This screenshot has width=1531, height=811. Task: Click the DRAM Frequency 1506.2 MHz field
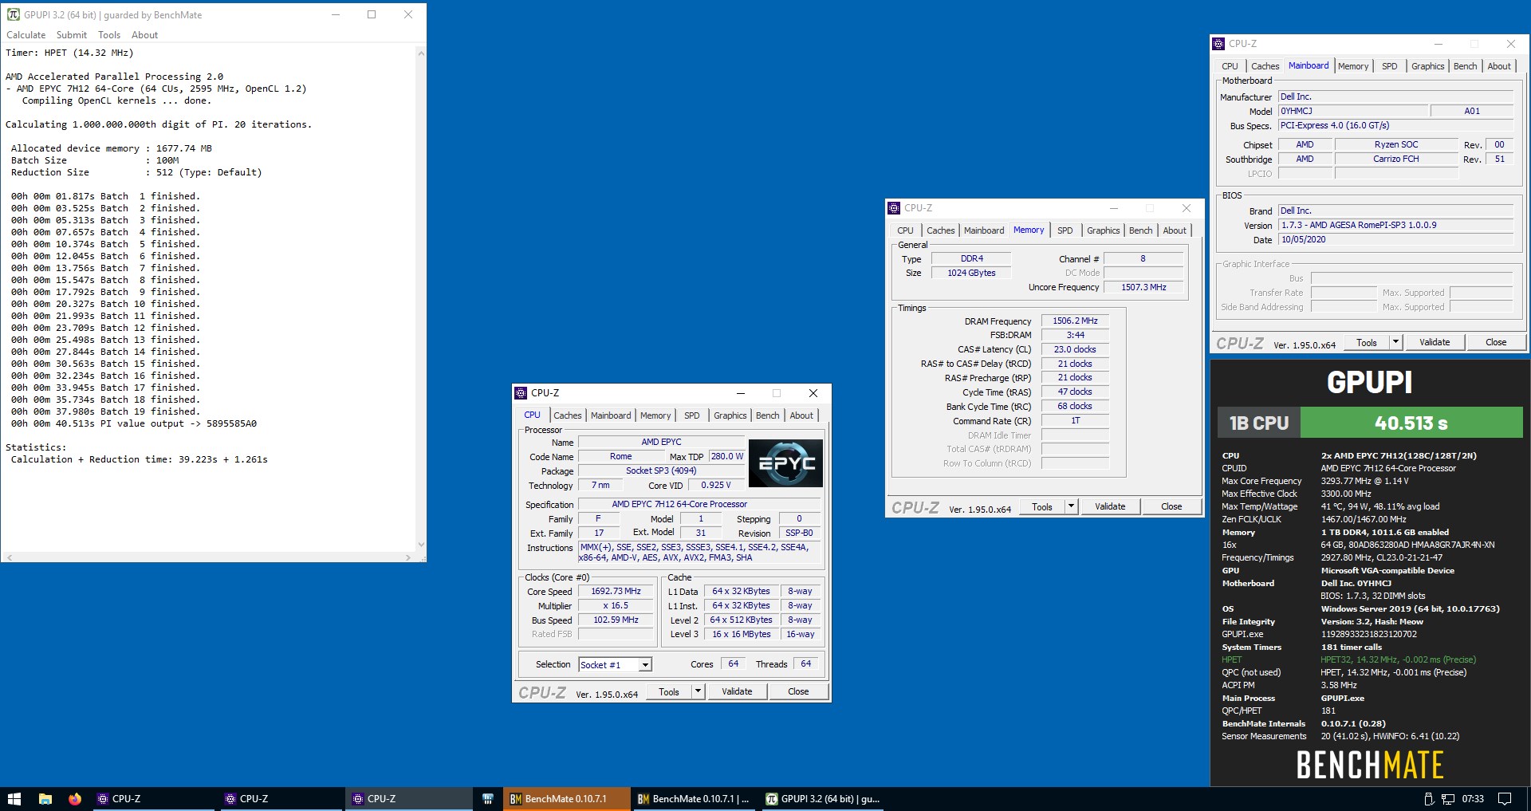pos(1075,321)
